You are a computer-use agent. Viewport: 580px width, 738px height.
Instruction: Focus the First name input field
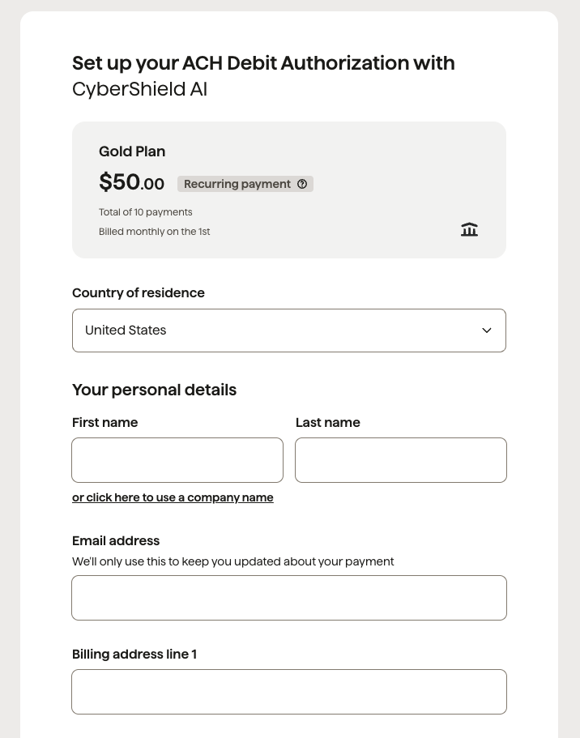coord(177,460)
